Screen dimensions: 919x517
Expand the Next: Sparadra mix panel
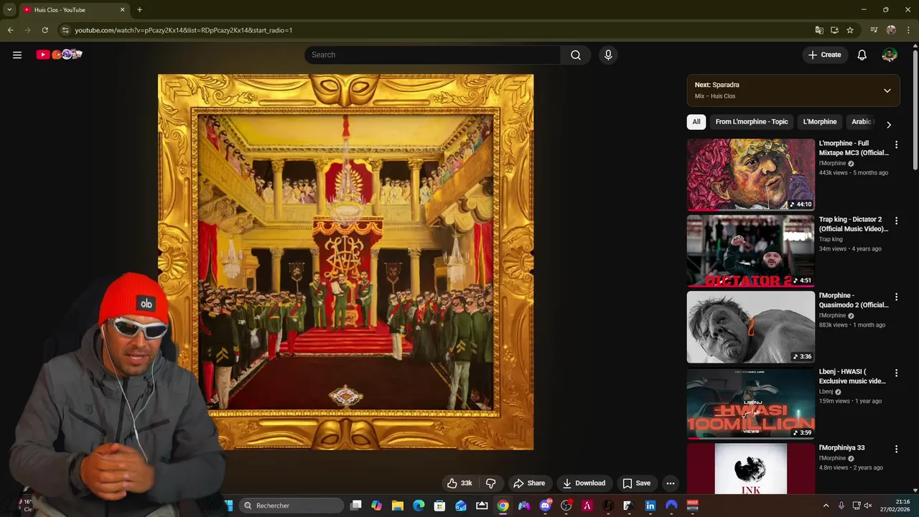pos(887,90)
